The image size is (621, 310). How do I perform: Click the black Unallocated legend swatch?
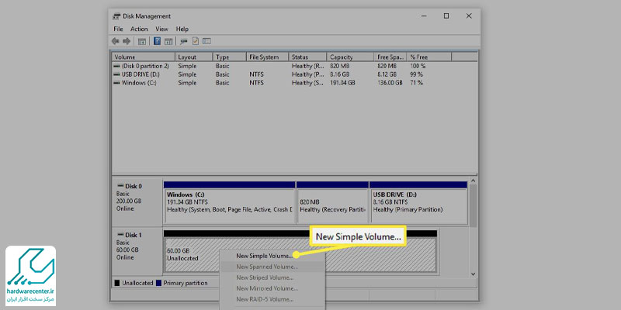(x=117, y=283)
